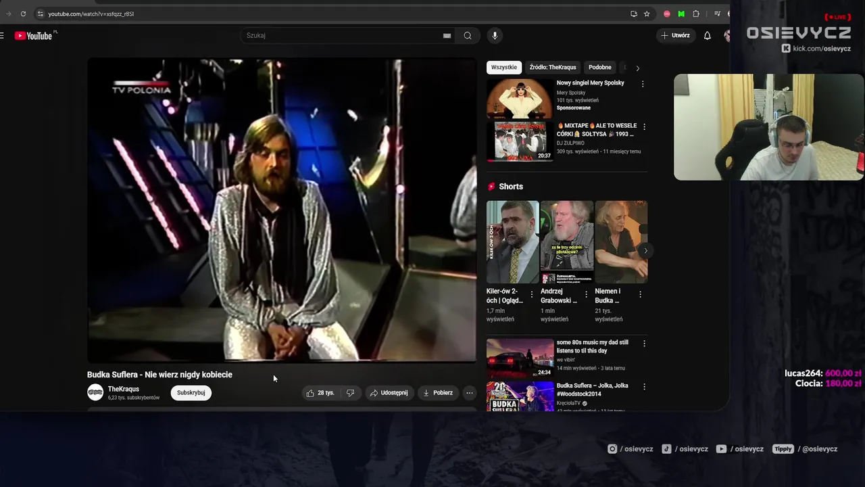Start voice search with the microphone icon
Image resolution: width=865 pixels, height=487 pixels.
tap(495, 36)
